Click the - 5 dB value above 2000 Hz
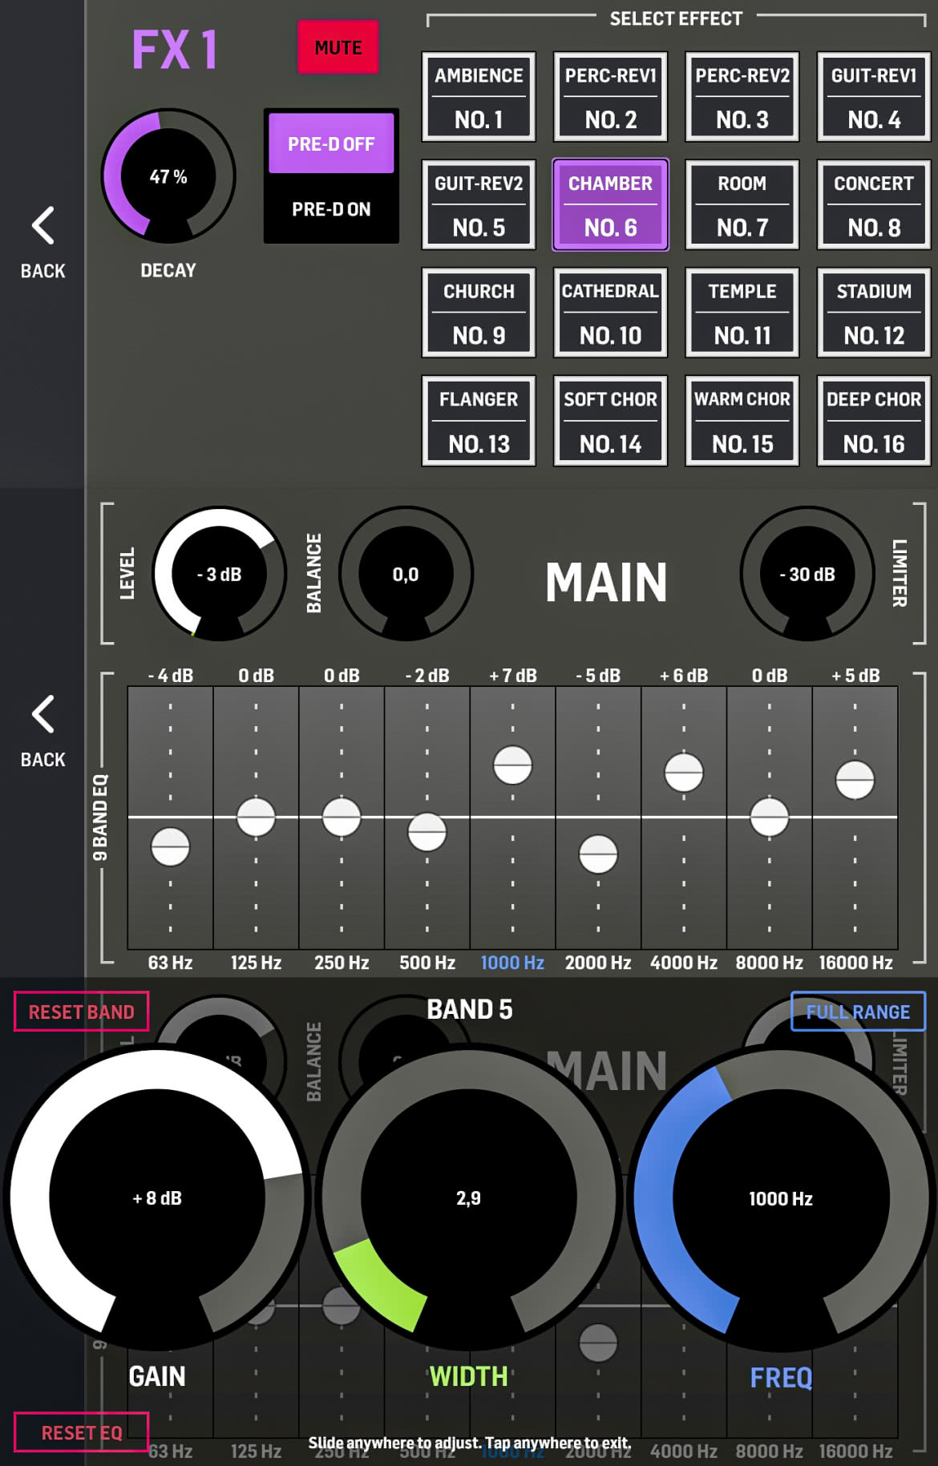The width and height of the screenshot is (938, 1466). point(598,676)
